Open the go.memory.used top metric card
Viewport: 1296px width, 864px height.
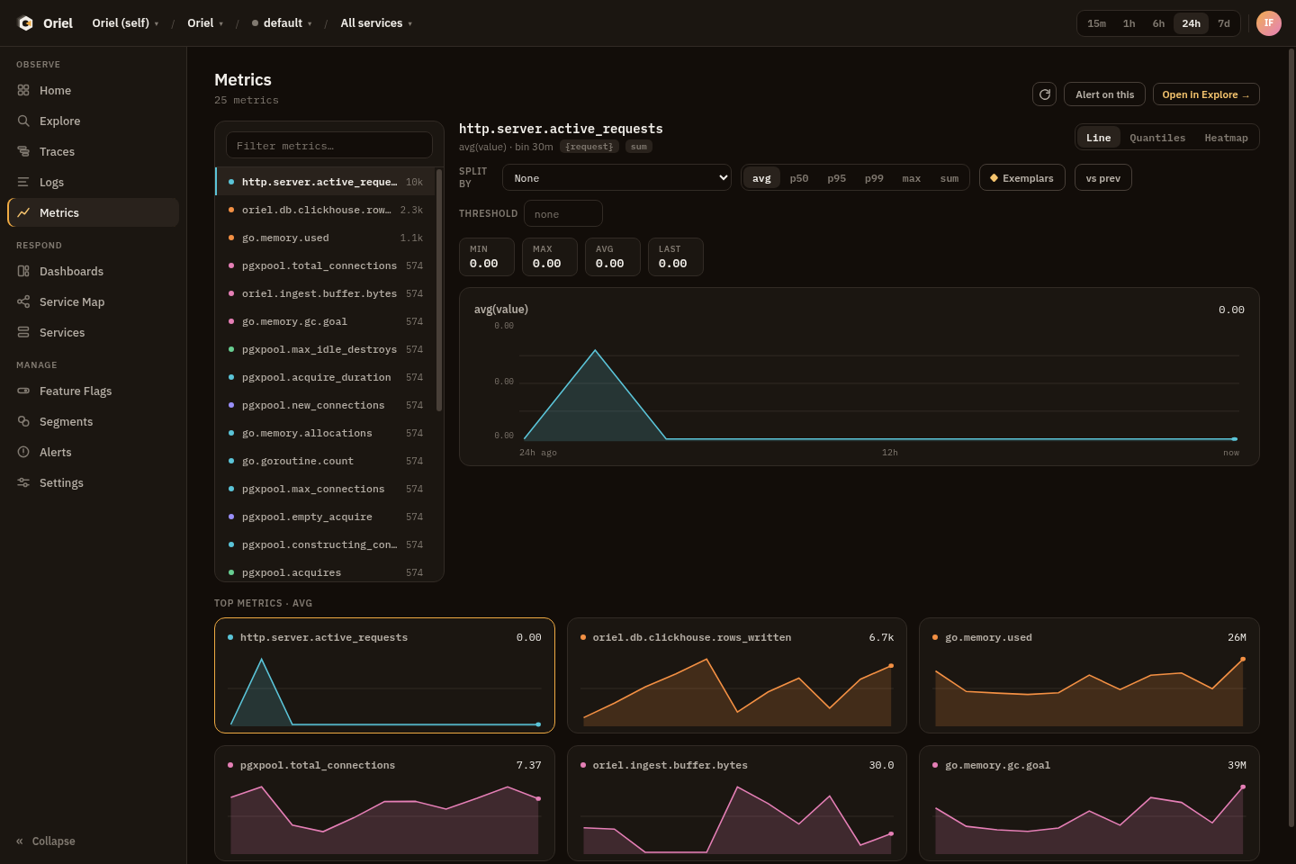[x=1089, y=675]
